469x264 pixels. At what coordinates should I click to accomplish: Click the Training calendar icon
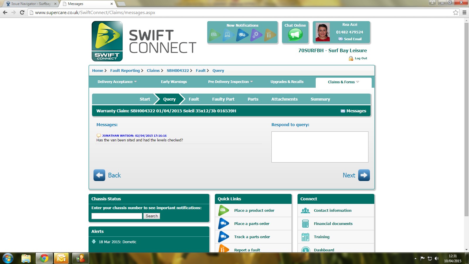[x=305, y=237]
